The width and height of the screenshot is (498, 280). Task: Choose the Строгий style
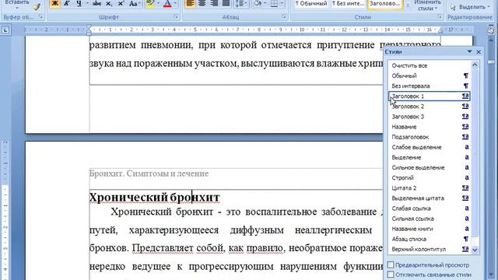(x=429, y=177)
